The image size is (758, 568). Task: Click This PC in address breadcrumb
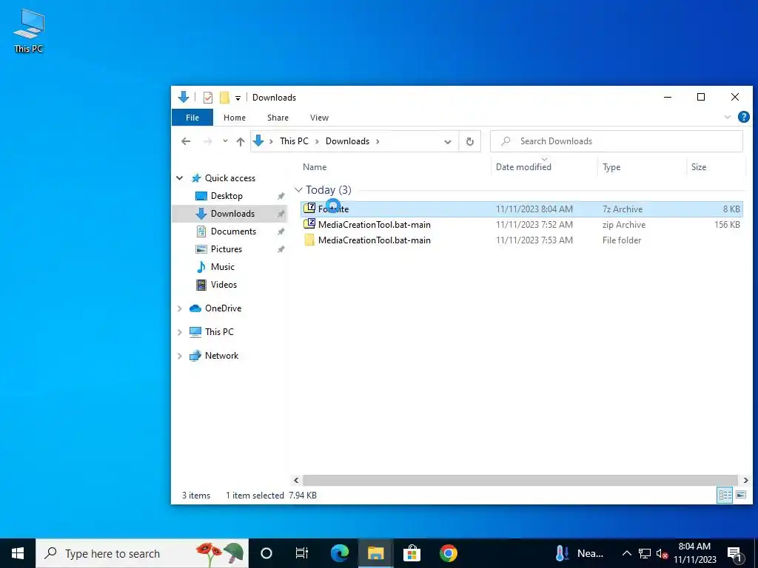pyautogui.click(x=294, y=141)
